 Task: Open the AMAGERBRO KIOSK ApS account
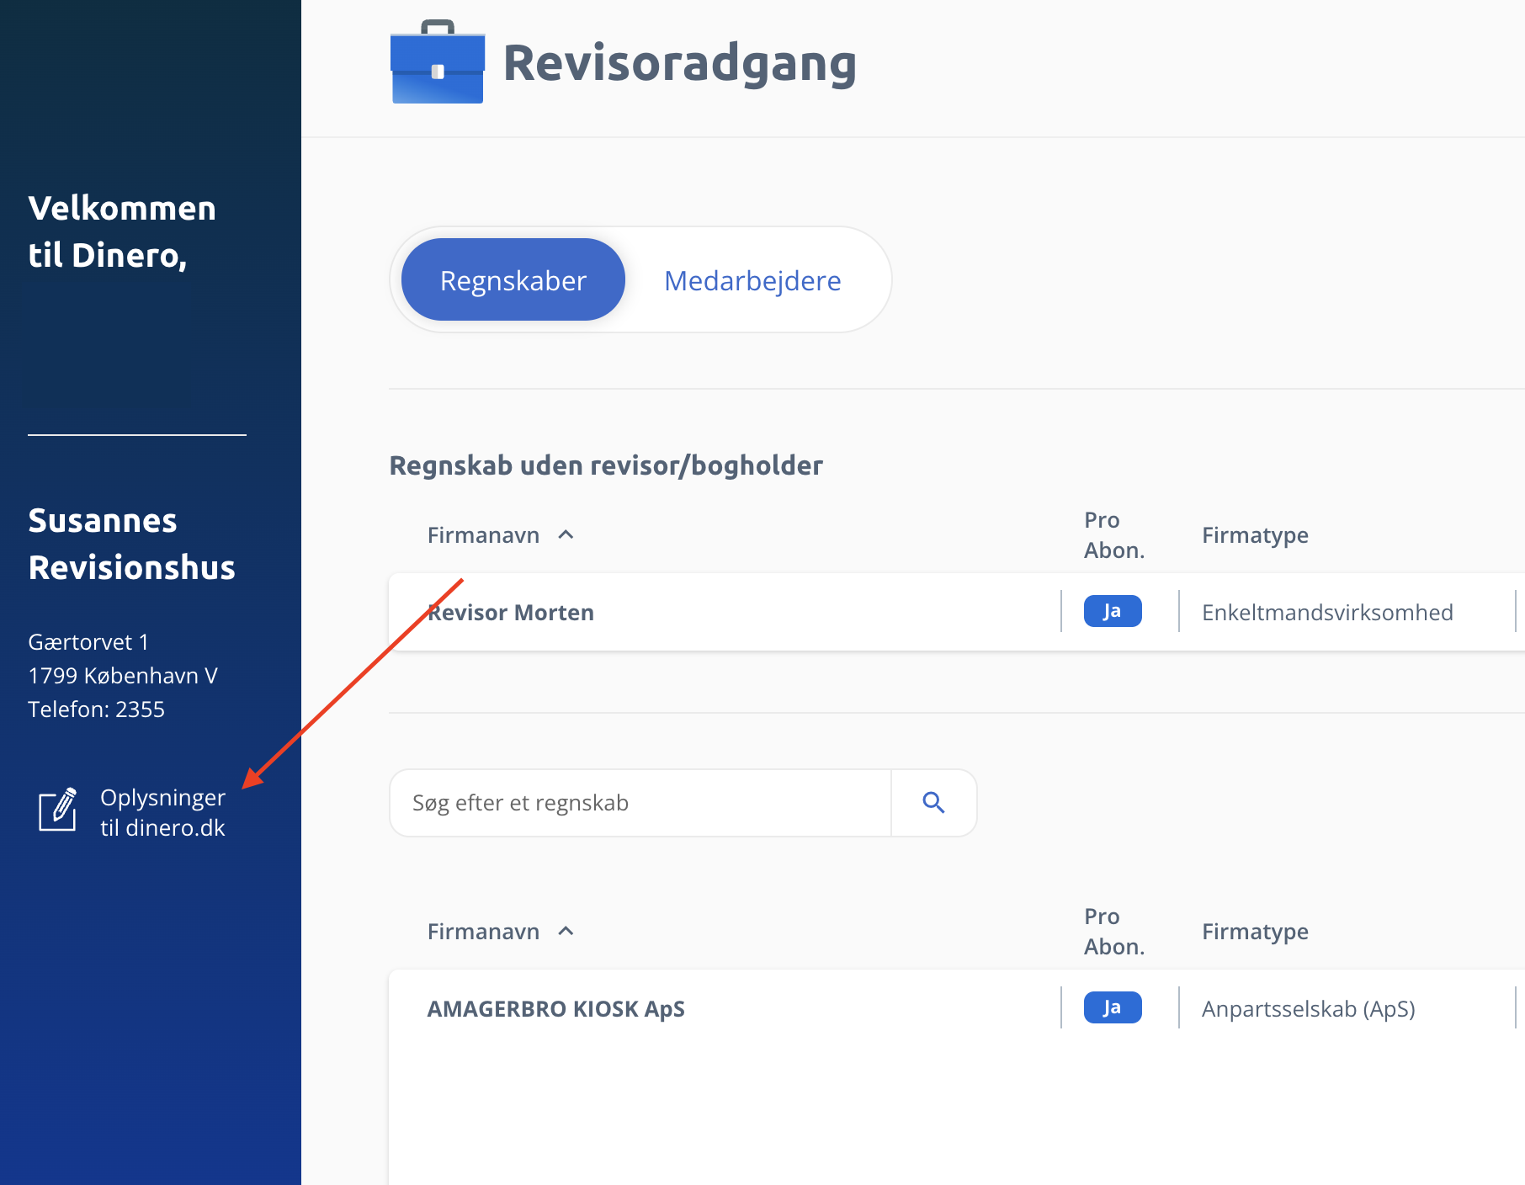point(555,1009)
